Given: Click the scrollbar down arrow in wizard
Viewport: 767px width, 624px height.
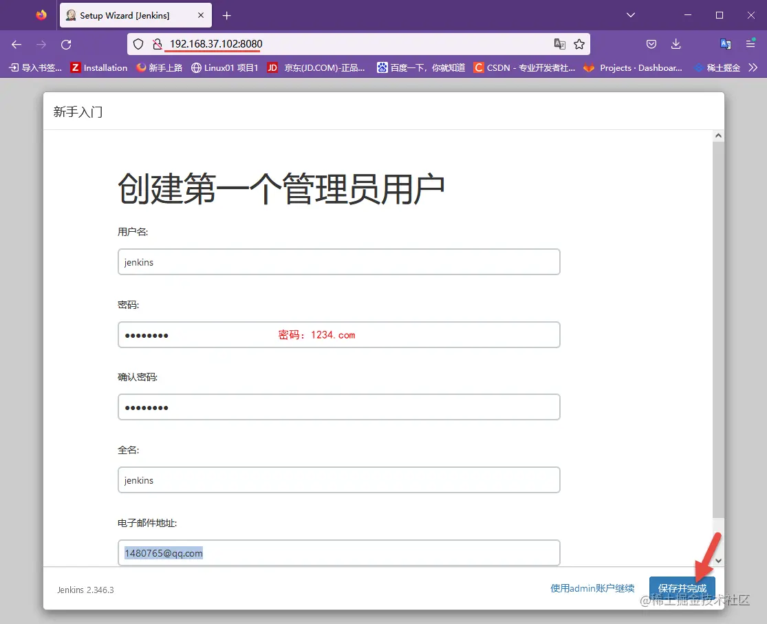Looking at the screenshot, I should pyautogui.click(x=718, y=561).
